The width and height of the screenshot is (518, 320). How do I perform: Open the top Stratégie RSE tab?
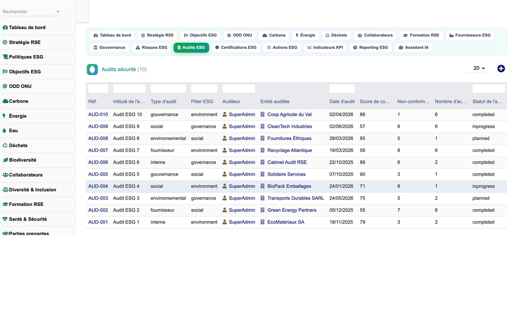[157, 35]
